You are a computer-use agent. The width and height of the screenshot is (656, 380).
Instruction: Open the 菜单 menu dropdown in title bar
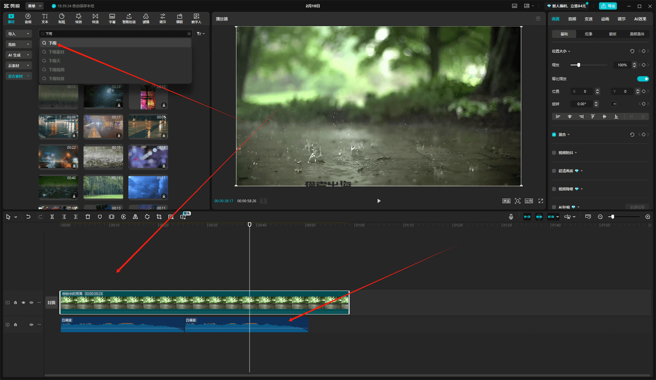[x=35, y=6]
